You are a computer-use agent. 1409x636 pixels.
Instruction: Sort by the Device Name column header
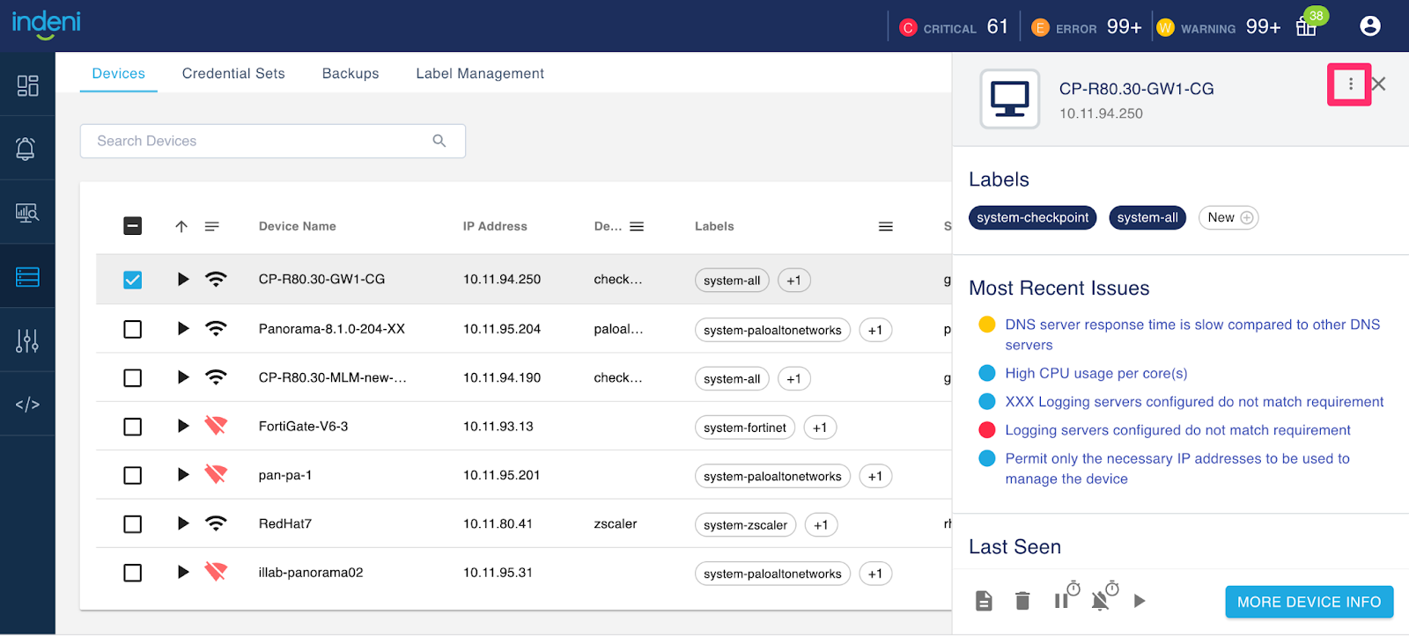click(x=298, y=226)
